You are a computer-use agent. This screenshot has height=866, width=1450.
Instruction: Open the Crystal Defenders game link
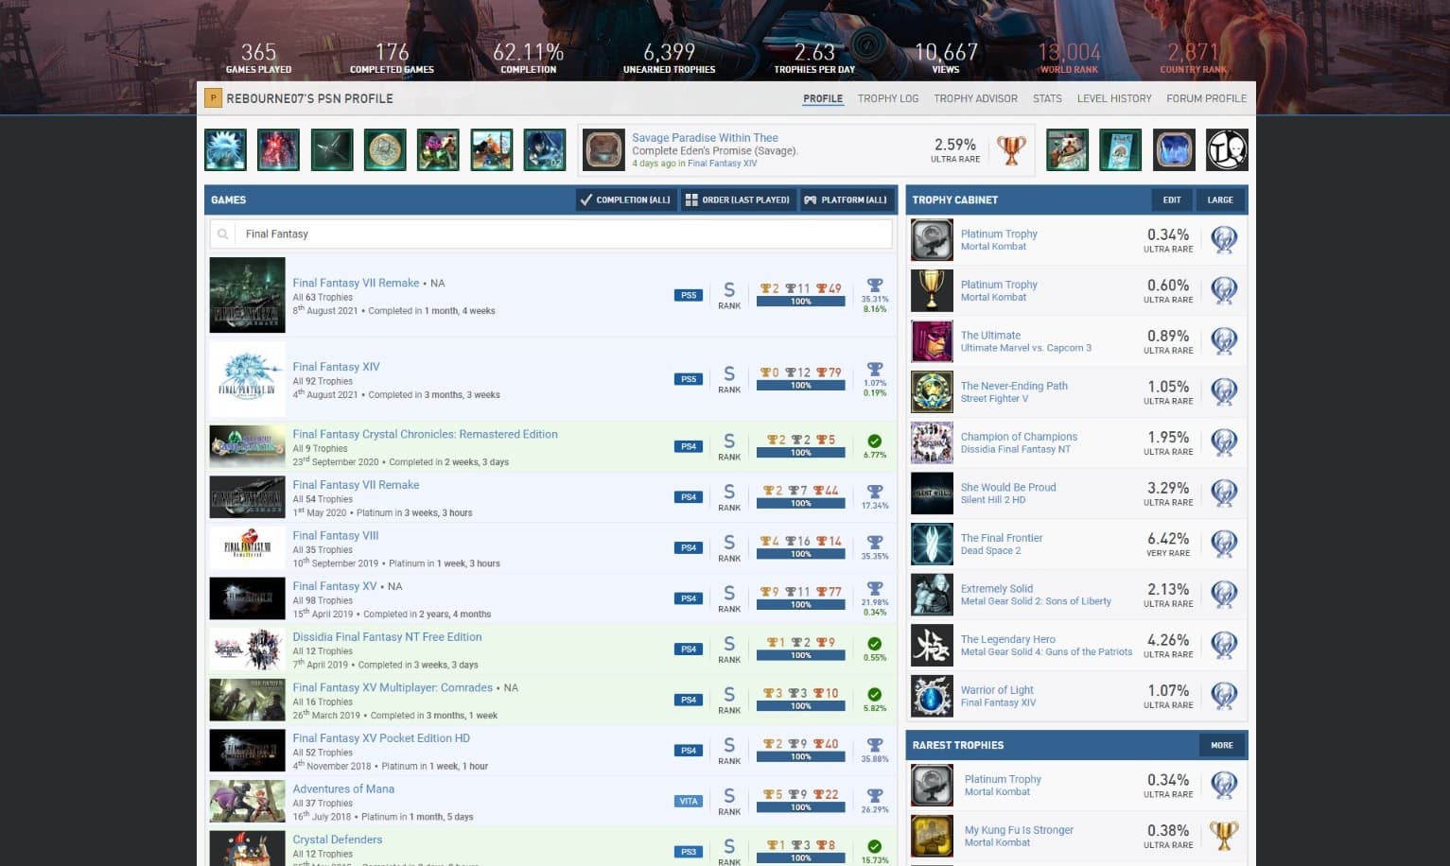pos(338,840)
